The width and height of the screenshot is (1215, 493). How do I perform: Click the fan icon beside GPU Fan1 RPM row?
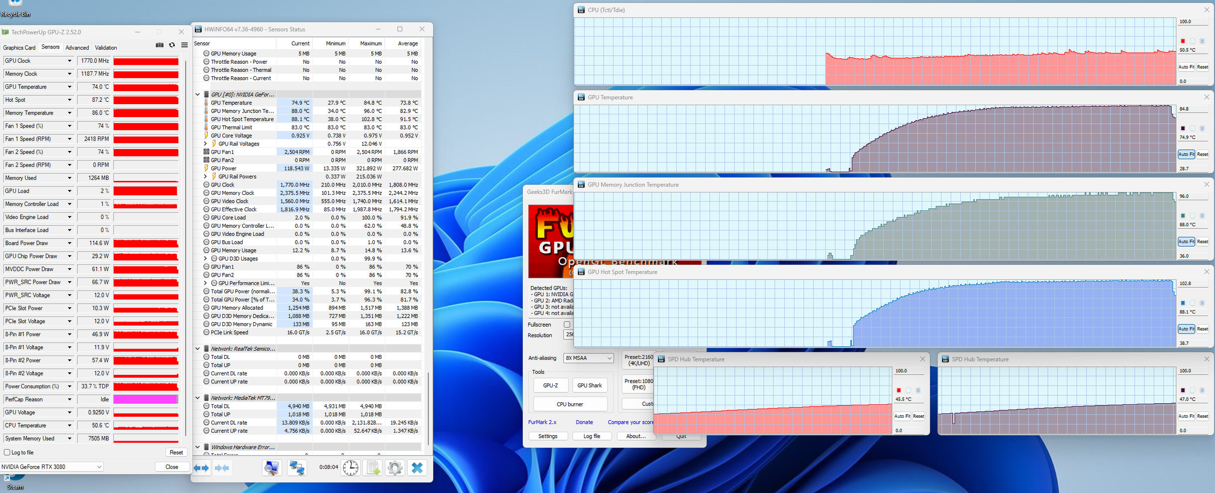[x=206, y=152]
